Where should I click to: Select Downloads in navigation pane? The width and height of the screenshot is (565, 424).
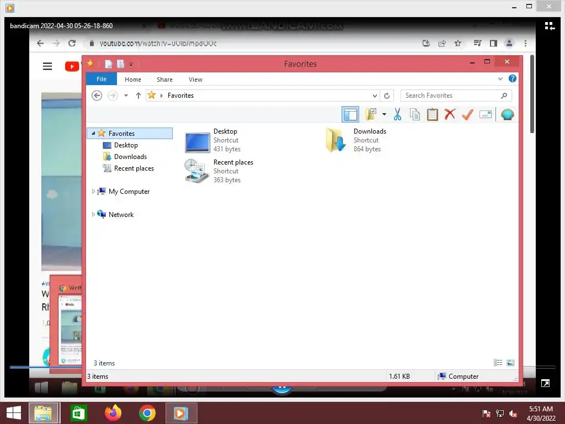coord(130,156)
